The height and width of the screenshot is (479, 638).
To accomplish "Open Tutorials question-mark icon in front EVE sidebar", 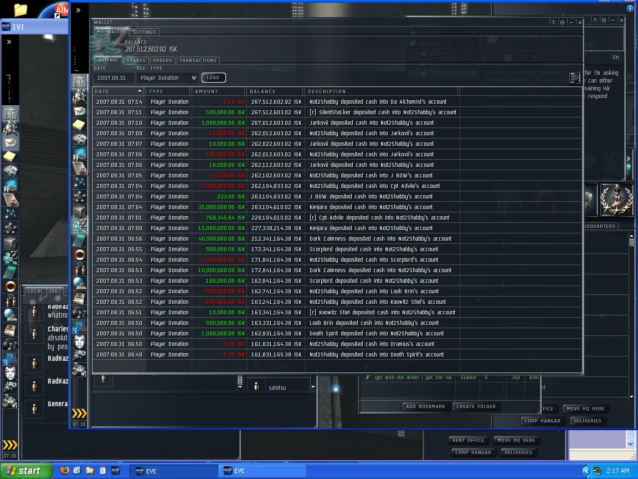I will 80,327.
